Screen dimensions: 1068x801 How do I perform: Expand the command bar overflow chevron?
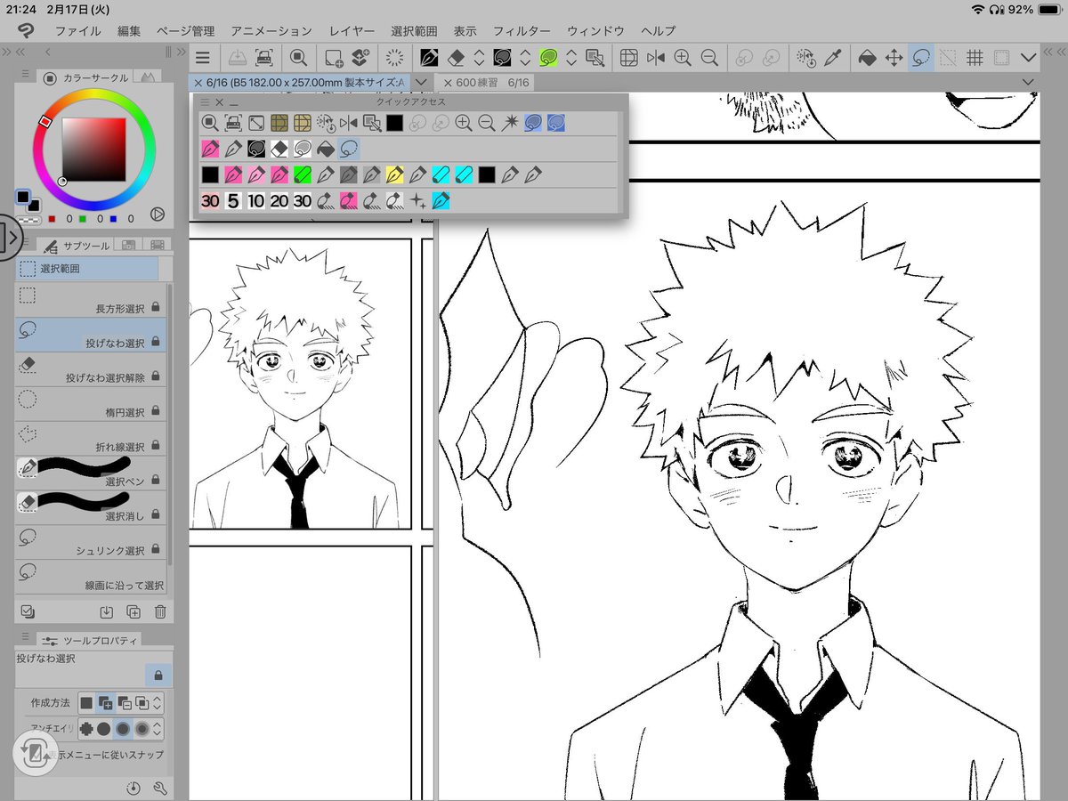1030,58
